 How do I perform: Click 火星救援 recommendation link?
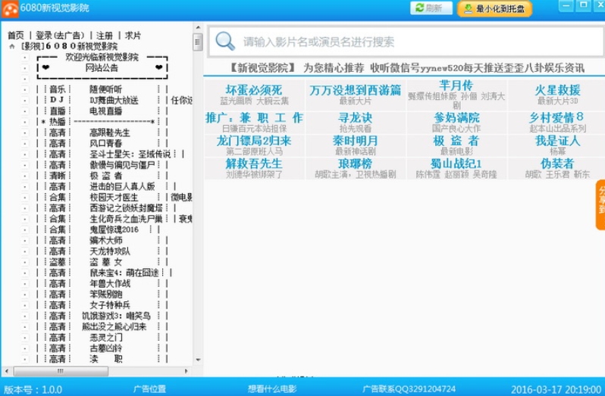click(557, 90)
